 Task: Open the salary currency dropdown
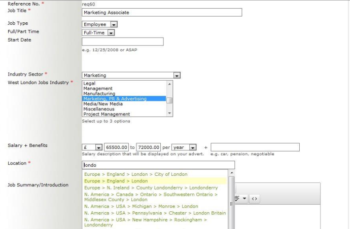pyautogui.click(x=92, y=147)
